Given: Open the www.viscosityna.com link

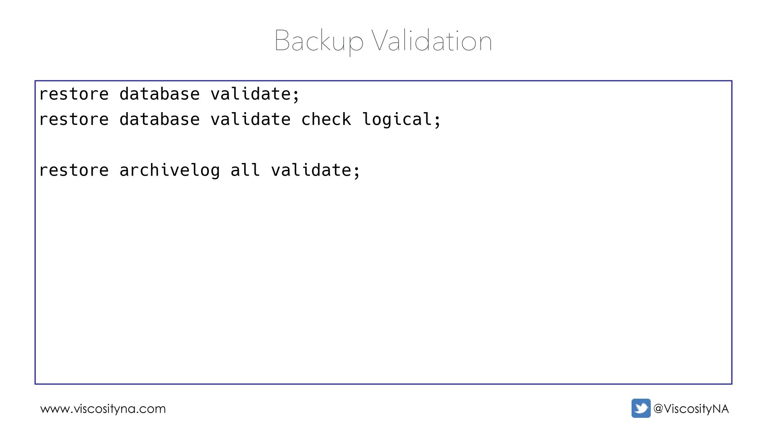Looking at the screenshot, I should pyautogui.click(x=103, y=409).
